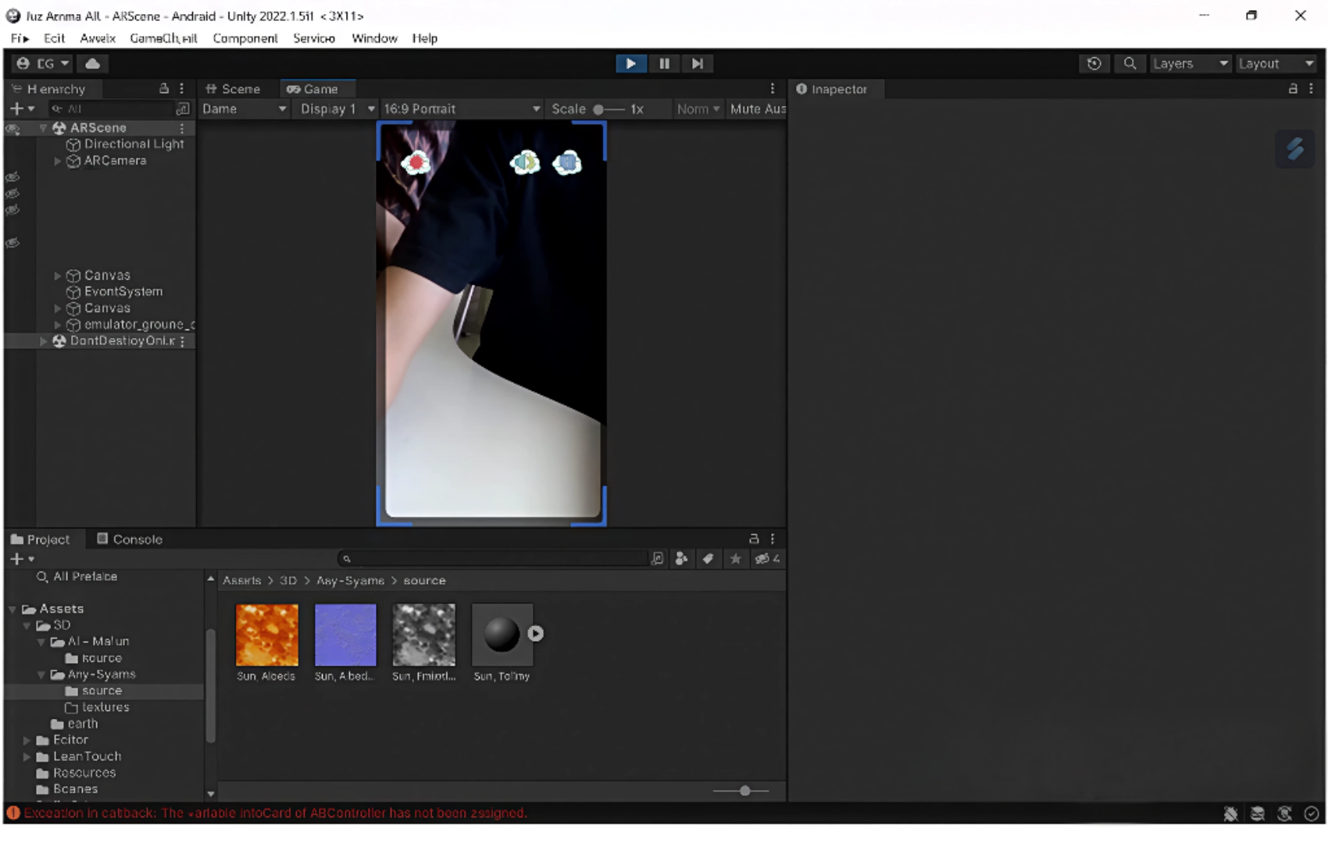Lock the Hierarchy panel
1328x843 pixels.
tap(164, 89)
